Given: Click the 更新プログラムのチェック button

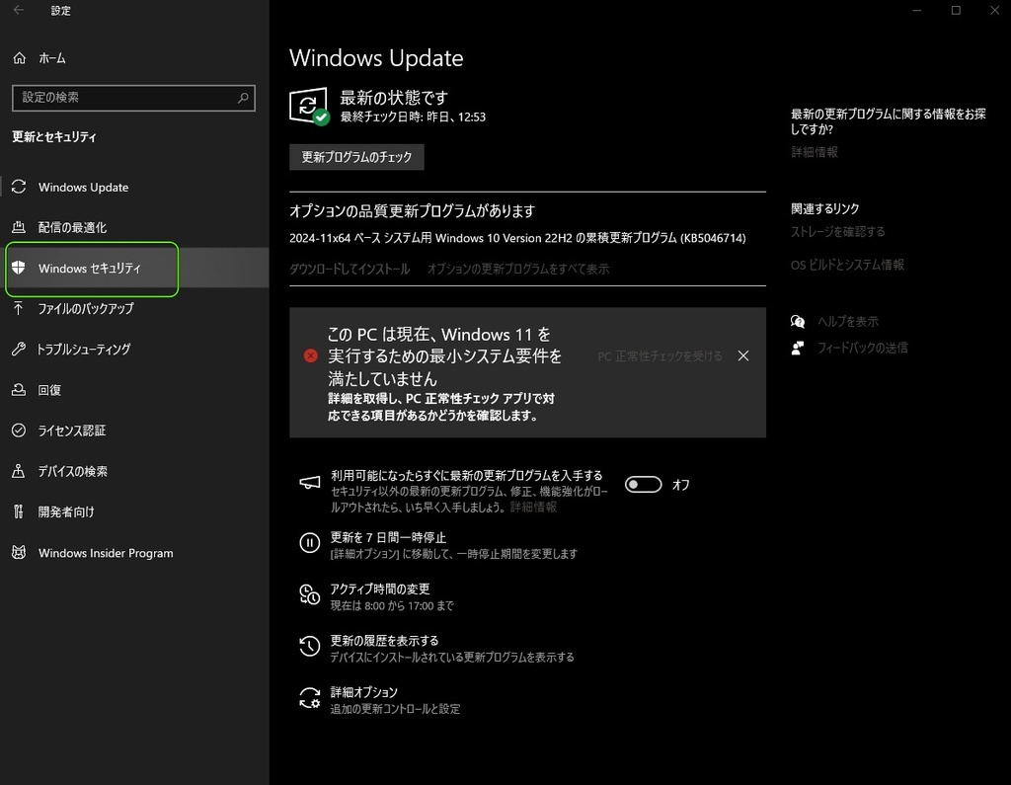Looking at the screenshot, I should click(356, 157).
